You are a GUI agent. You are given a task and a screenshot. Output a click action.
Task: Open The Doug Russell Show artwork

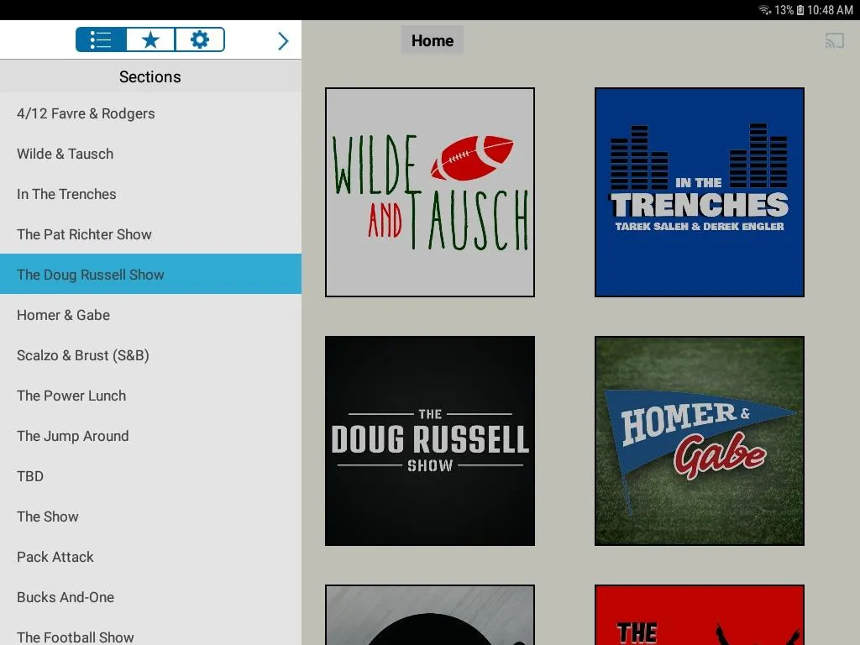point(429,440)
